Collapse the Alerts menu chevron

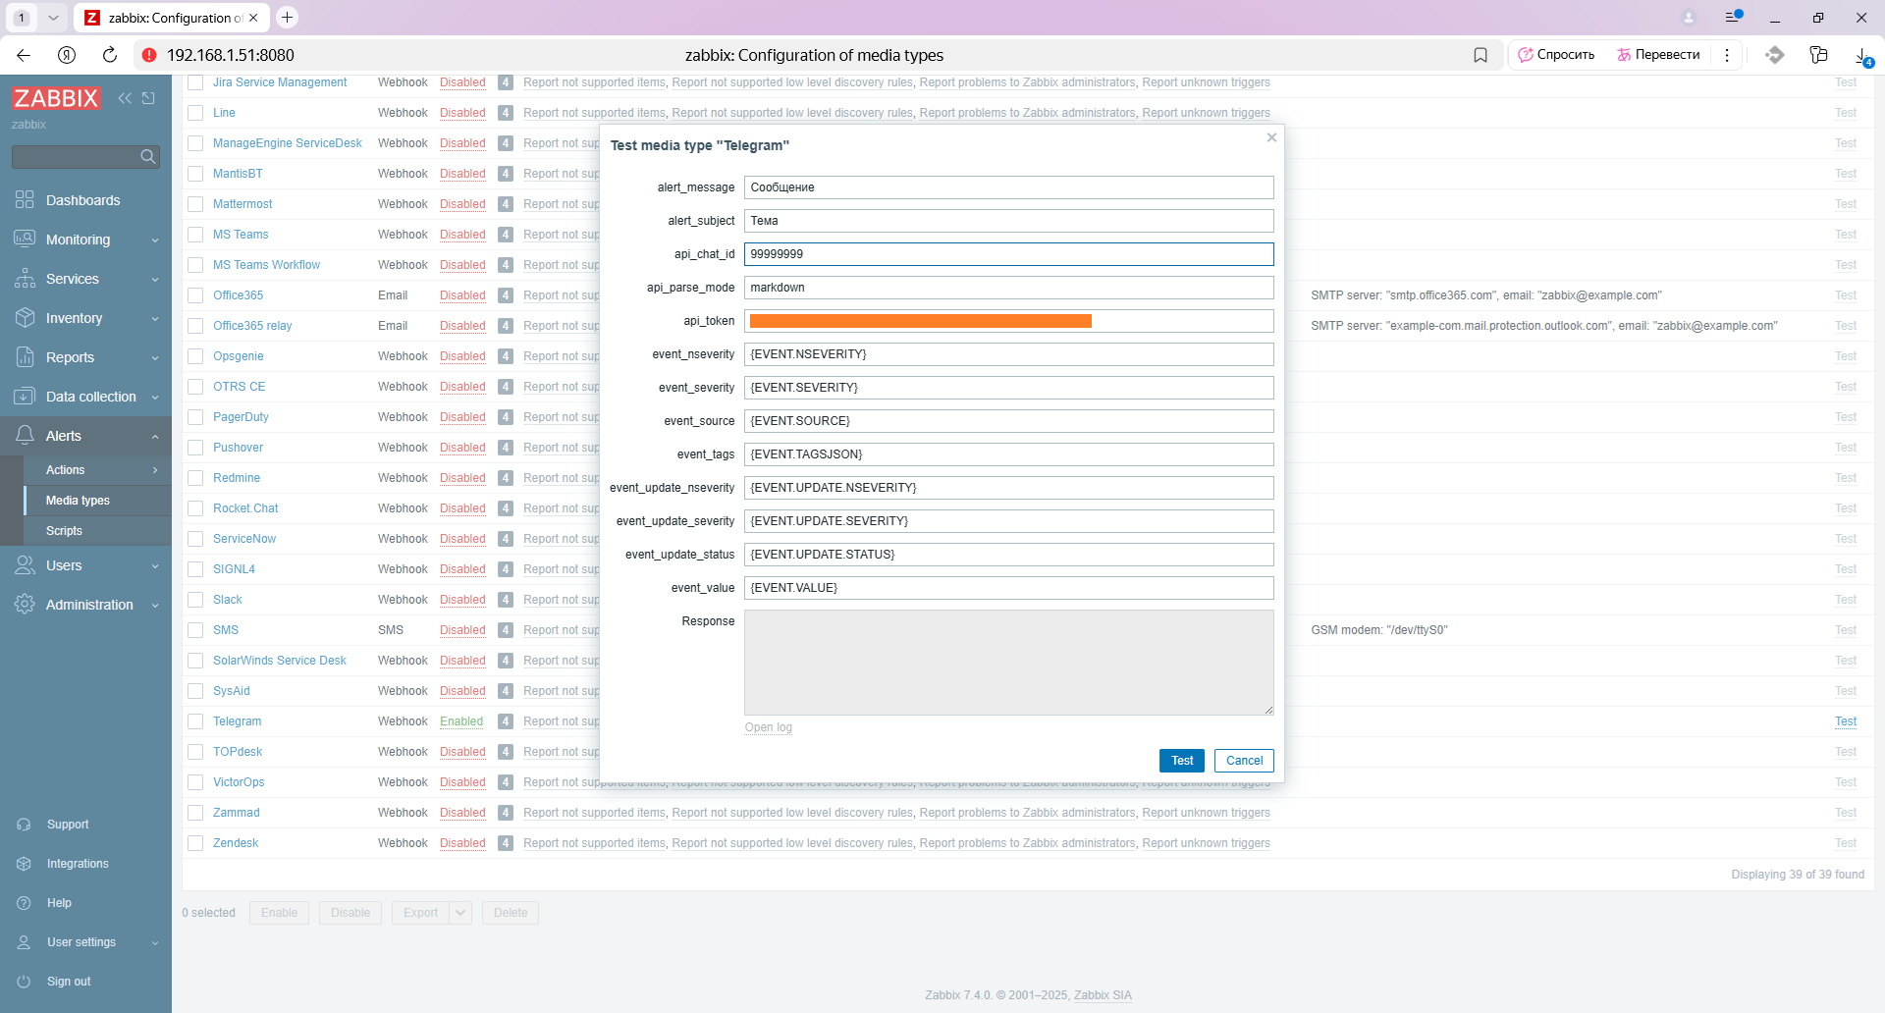[x=155, y=437]
